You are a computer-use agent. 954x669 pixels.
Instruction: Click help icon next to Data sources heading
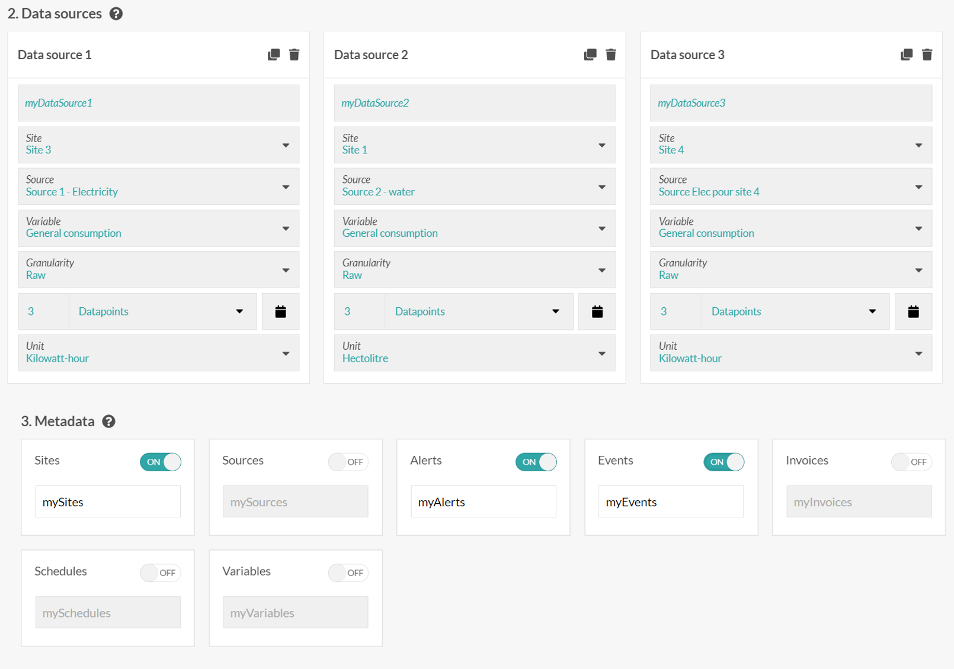pos(116,14)
